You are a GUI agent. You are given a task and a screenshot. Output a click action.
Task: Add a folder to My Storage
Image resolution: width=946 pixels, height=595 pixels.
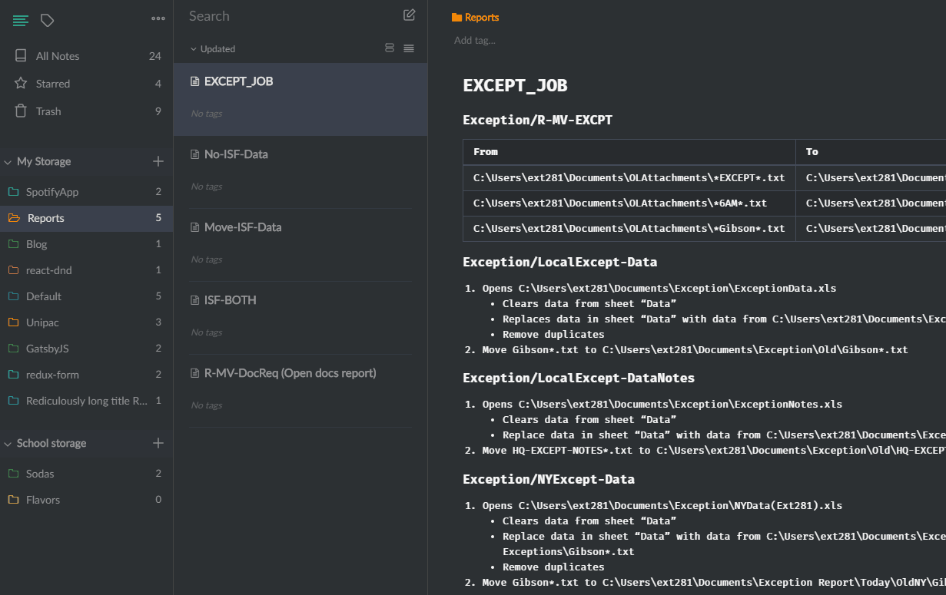158,161
